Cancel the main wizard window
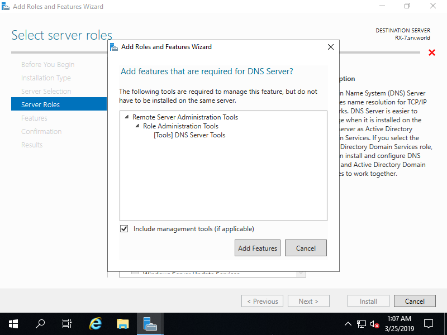Image resolution: width=447 pixels, height=335 pixels. [x=415, y=301]
